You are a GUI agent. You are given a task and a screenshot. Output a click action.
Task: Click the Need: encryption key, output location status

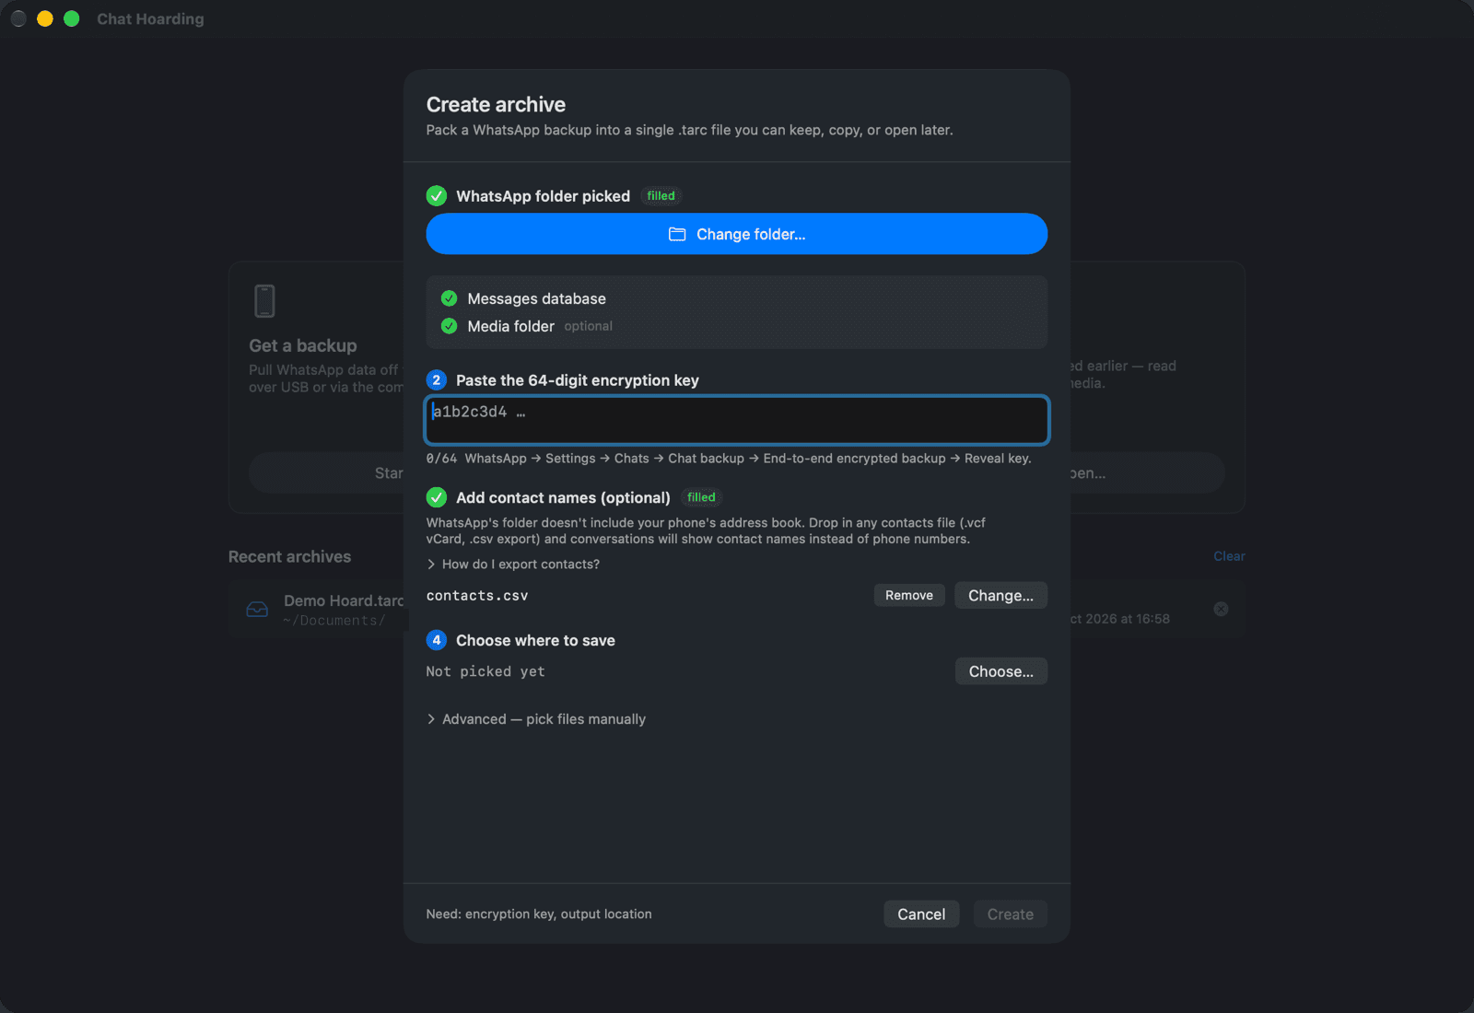click(539, 914)
